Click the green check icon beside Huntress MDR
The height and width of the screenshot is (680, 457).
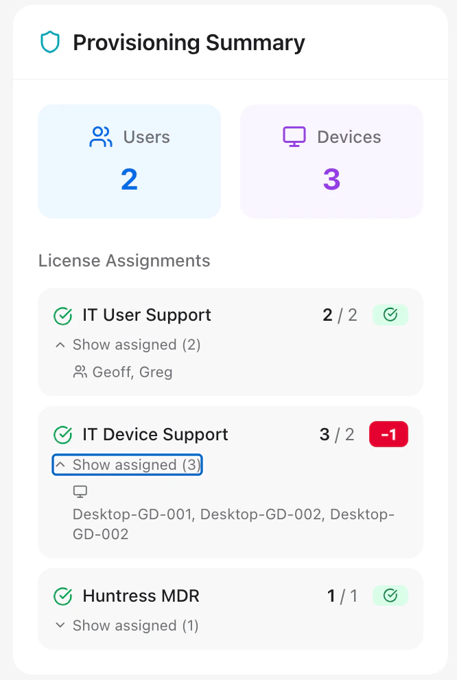[62, 596]
